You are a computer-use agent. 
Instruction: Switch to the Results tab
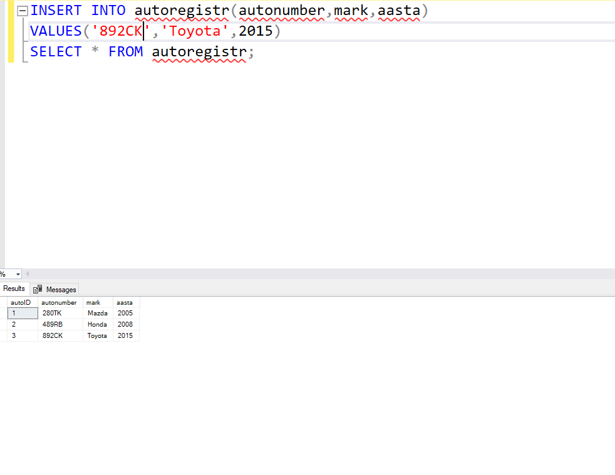14,289
